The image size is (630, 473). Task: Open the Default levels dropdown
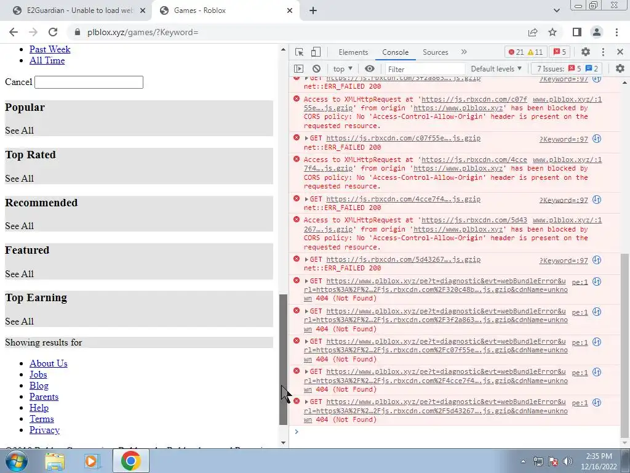496,69
